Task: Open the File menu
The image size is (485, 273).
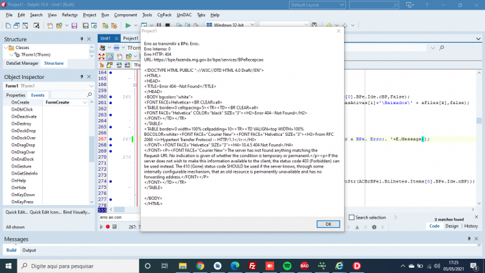Action: (9, 15)
